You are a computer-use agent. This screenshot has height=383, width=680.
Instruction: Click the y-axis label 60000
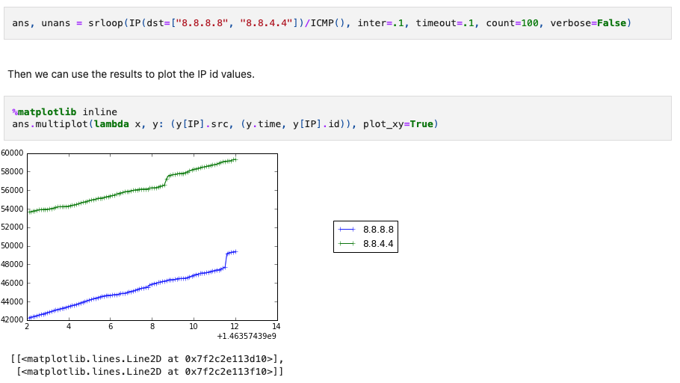[x=12, y=153]
